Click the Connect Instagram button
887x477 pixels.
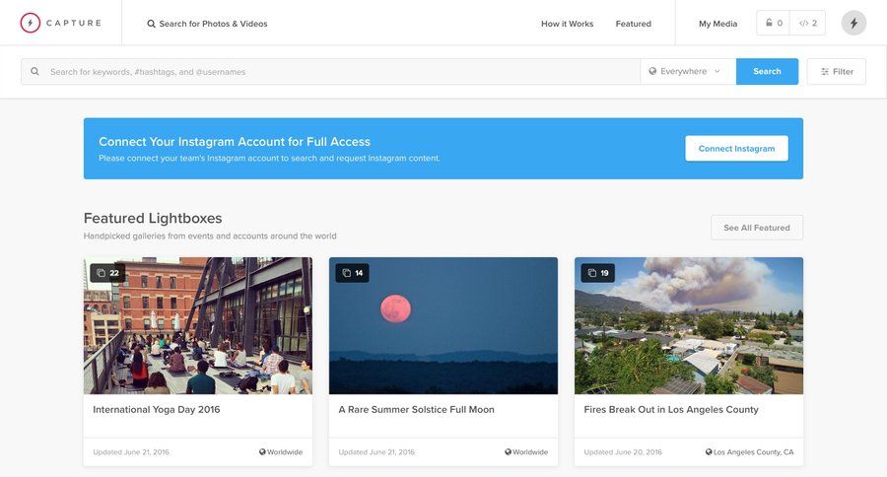[x=736, y=149]
